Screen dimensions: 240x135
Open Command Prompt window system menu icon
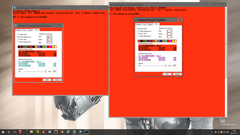[x=111, y=5]
